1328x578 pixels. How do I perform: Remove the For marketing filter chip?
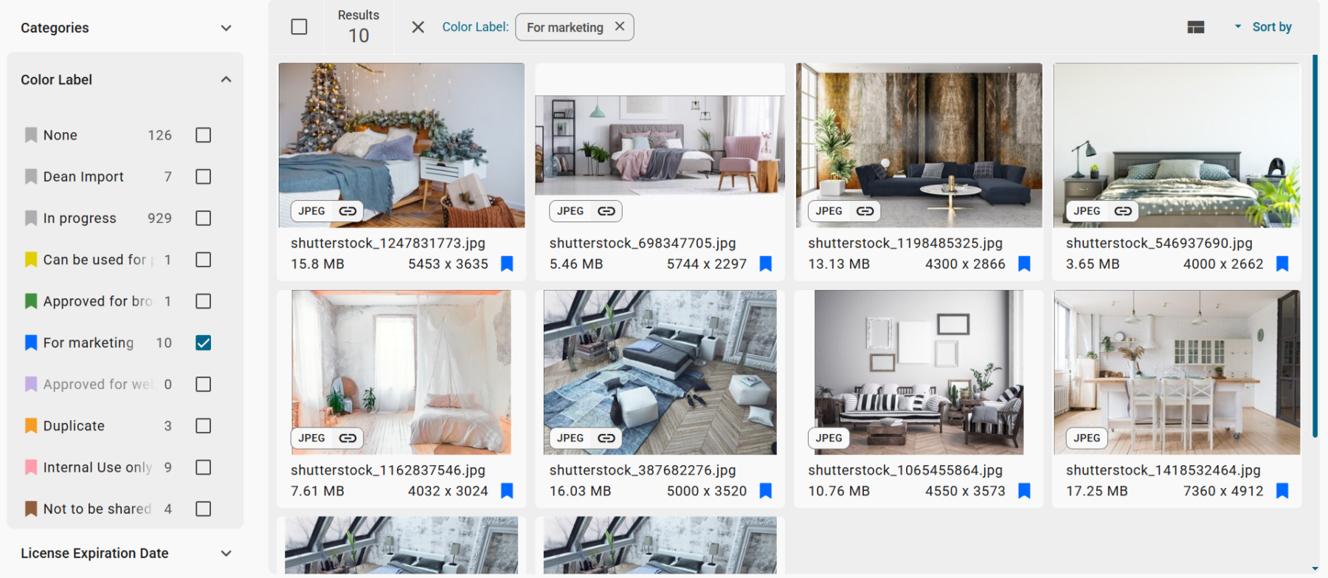point(620,27)
